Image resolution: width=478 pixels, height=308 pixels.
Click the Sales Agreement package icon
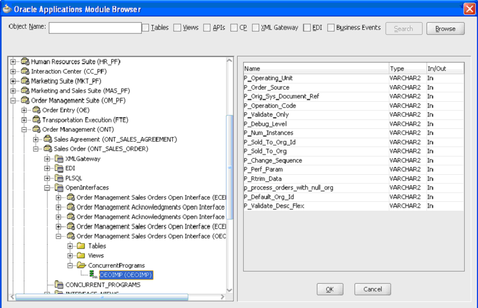coord(48,139)
